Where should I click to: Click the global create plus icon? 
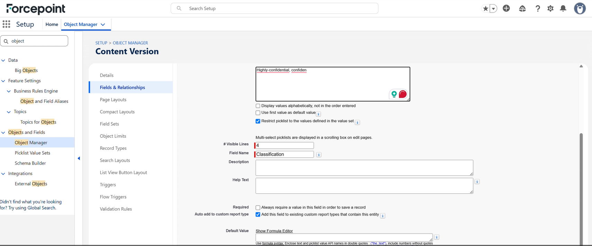tap(506, 8)
